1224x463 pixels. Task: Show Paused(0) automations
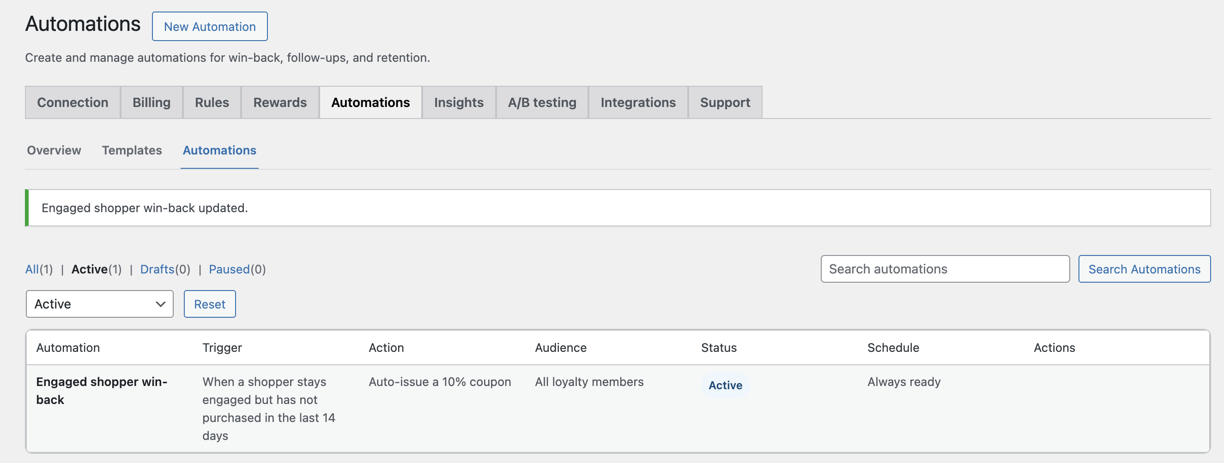[x=237, y=269]
